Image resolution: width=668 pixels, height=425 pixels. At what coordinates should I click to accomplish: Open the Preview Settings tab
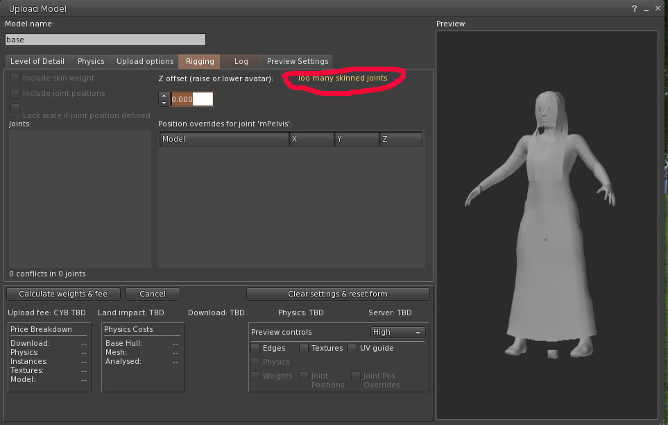click(298, 61)
